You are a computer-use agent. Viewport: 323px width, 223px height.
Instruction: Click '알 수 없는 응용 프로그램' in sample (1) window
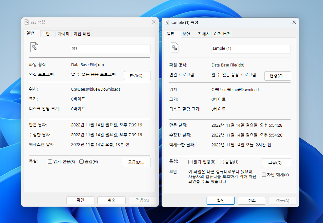tap(233, 75)
